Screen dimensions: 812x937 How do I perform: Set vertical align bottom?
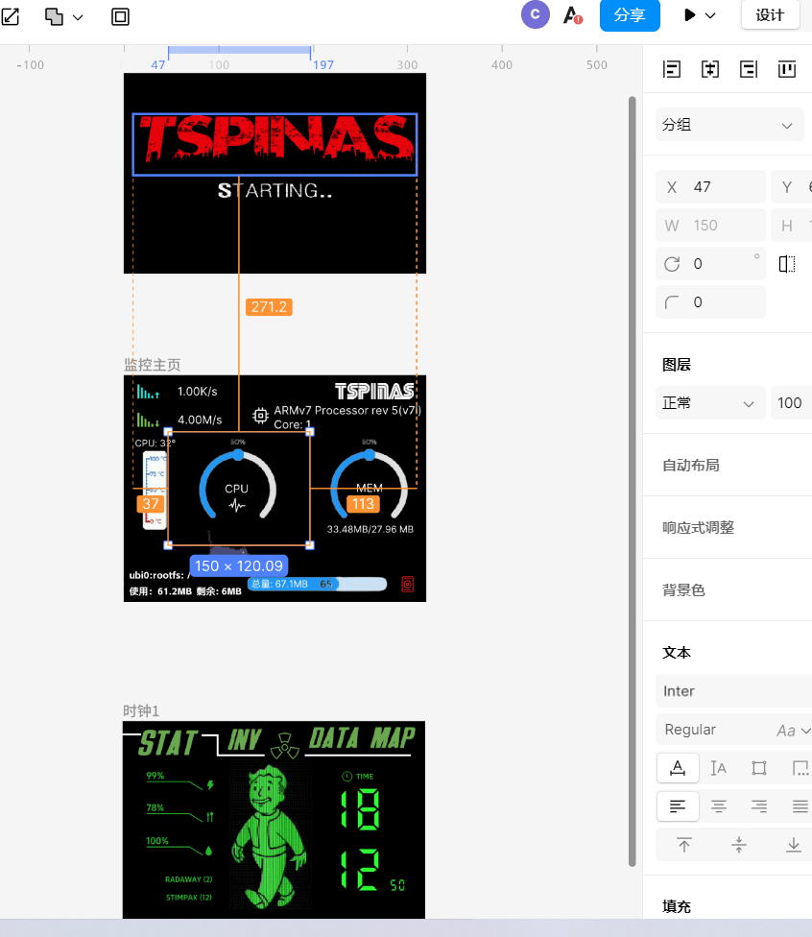click(x=793, y=845)
